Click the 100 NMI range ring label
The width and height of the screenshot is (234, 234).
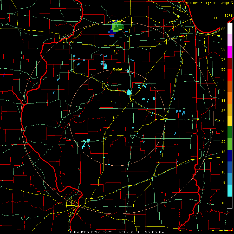point(117,21)
